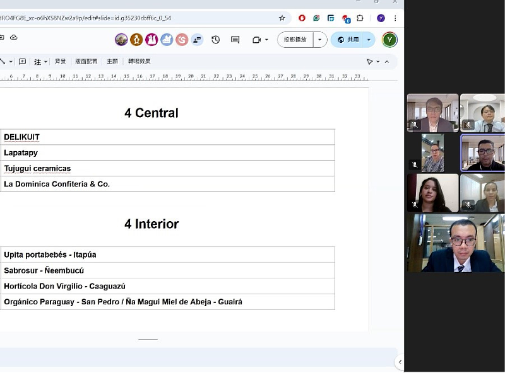Click the first collaborator photo avatar
Viewport: 505px width, 378px height.
pos(121,40)
